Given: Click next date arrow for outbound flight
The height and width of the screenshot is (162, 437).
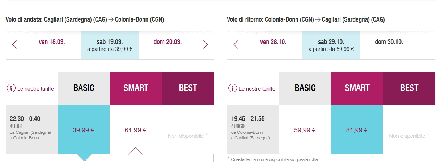Looking at the screenshot, I should tap(205, 45).
